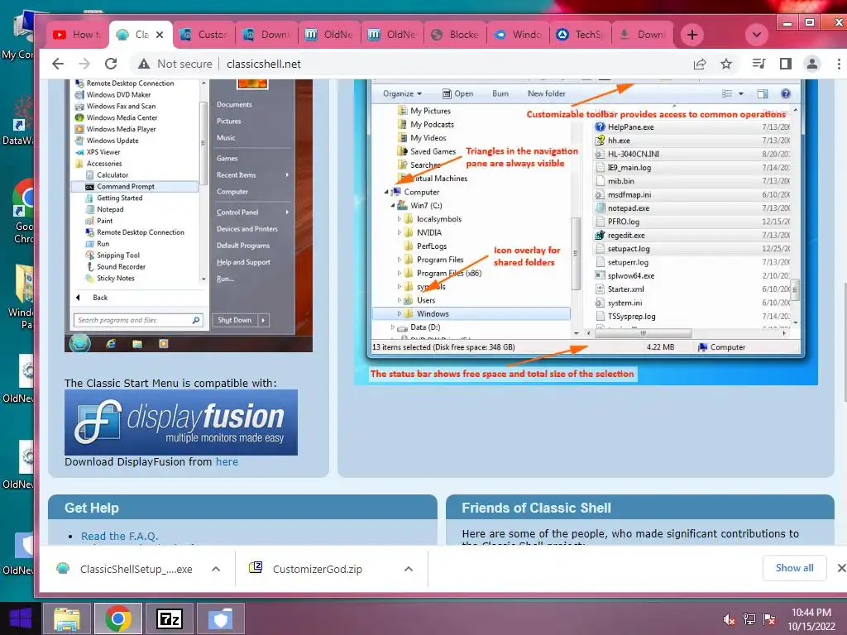This screenshot has height=635, width=847.
Task: Open ClassicShellSetup exe download item
Action: 127,569
